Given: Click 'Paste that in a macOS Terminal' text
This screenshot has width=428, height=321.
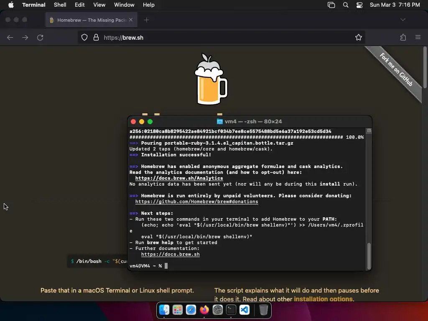Looking at the screenshot, I should [x=117, y=290].
